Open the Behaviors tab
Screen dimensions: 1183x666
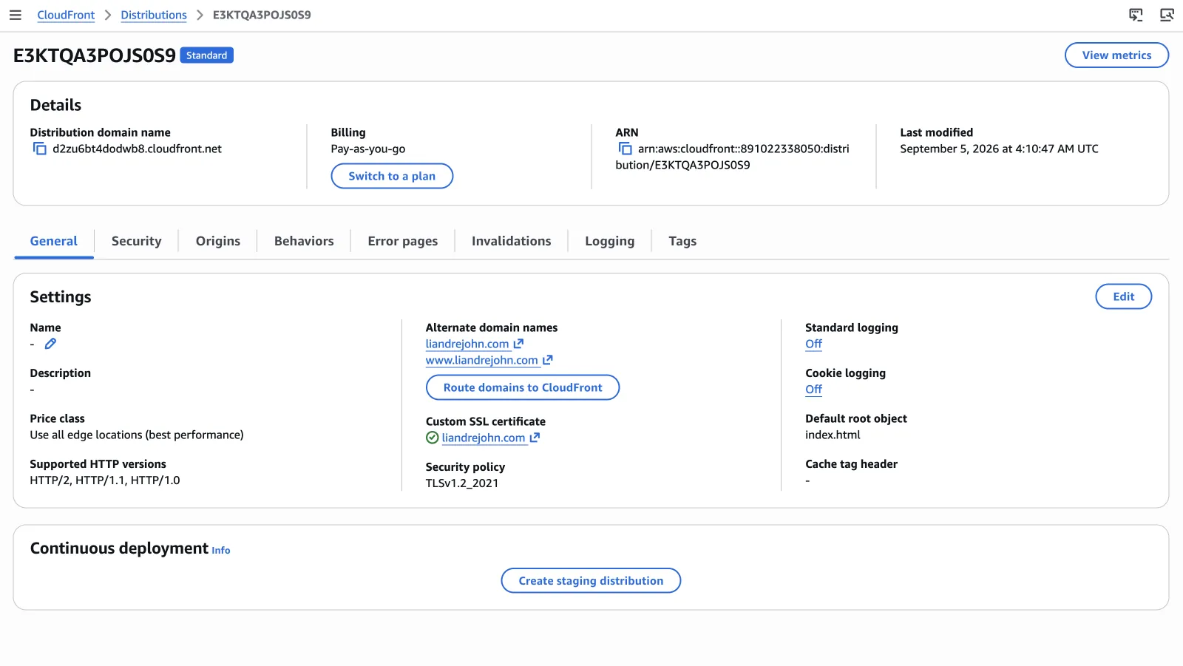[x=304, y=241]
